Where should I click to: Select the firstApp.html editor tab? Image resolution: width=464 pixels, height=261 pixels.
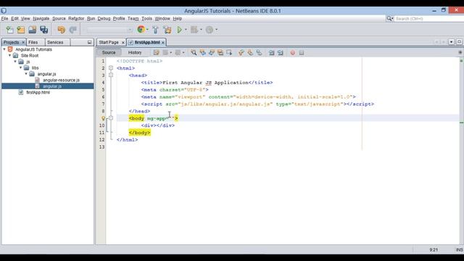pyautogui.click(x=147, y=42)
